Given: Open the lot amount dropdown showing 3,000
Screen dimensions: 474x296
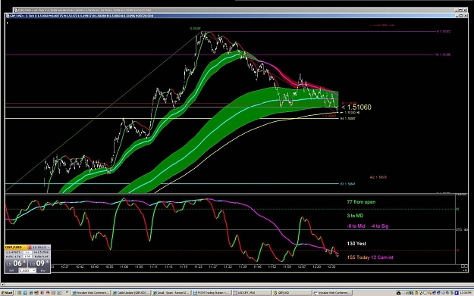Looking at the screenshot, I should 27,270.
